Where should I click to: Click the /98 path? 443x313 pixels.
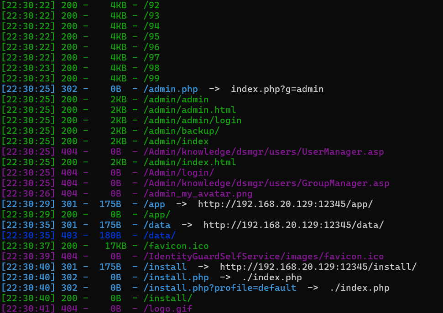151,68
